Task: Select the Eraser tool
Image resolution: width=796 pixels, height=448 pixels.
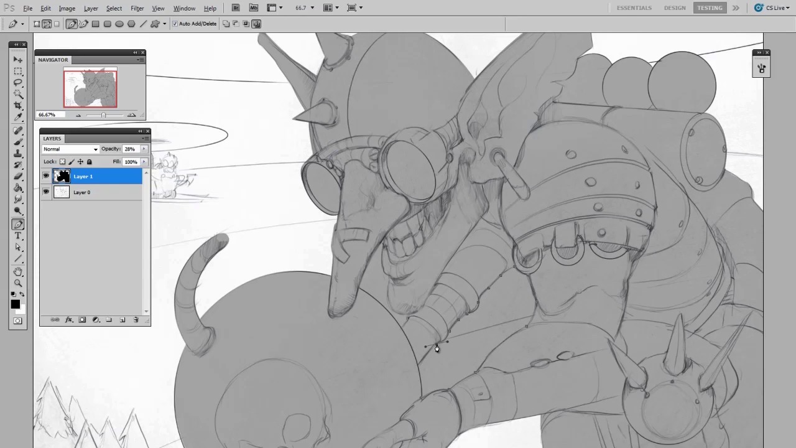Action: point(18,177)
